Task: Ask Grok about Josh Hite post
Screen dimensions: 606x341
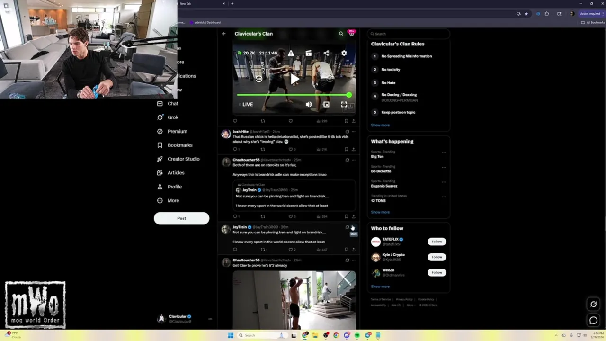Action: pyautogui.click(x=347, y=132)
